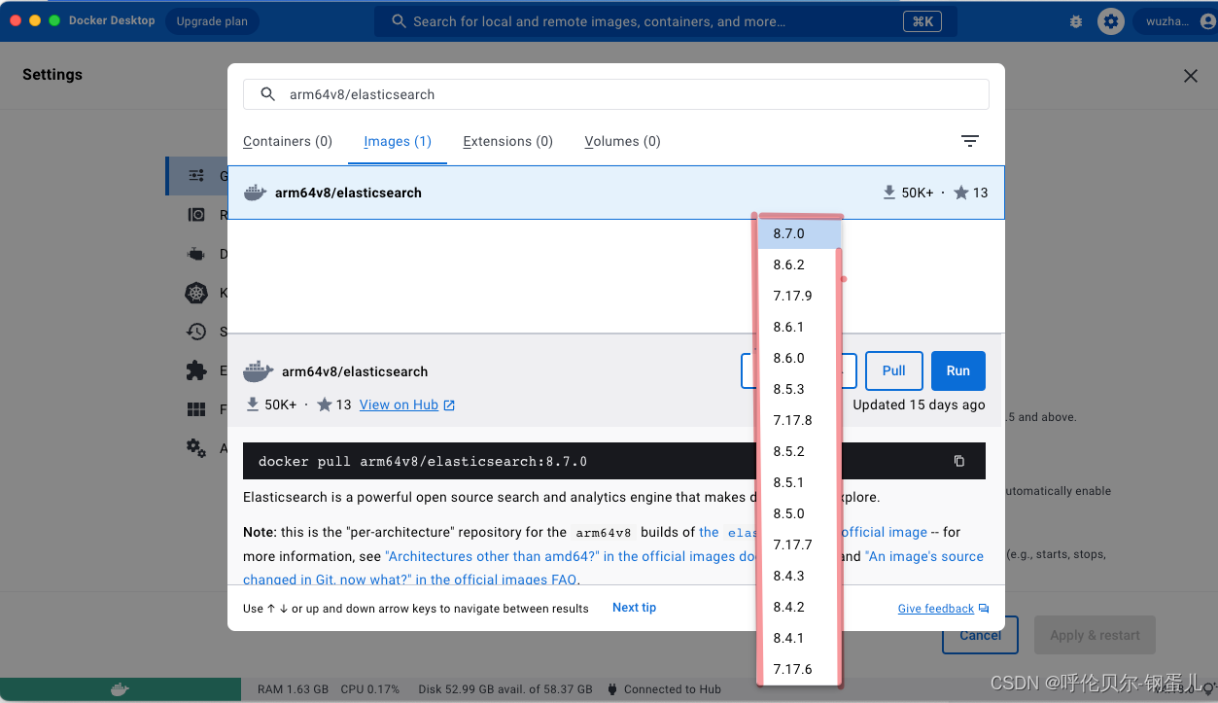Select tag 8.4.1 in dropdown
1218x703 pixels.
pos(799,638)
